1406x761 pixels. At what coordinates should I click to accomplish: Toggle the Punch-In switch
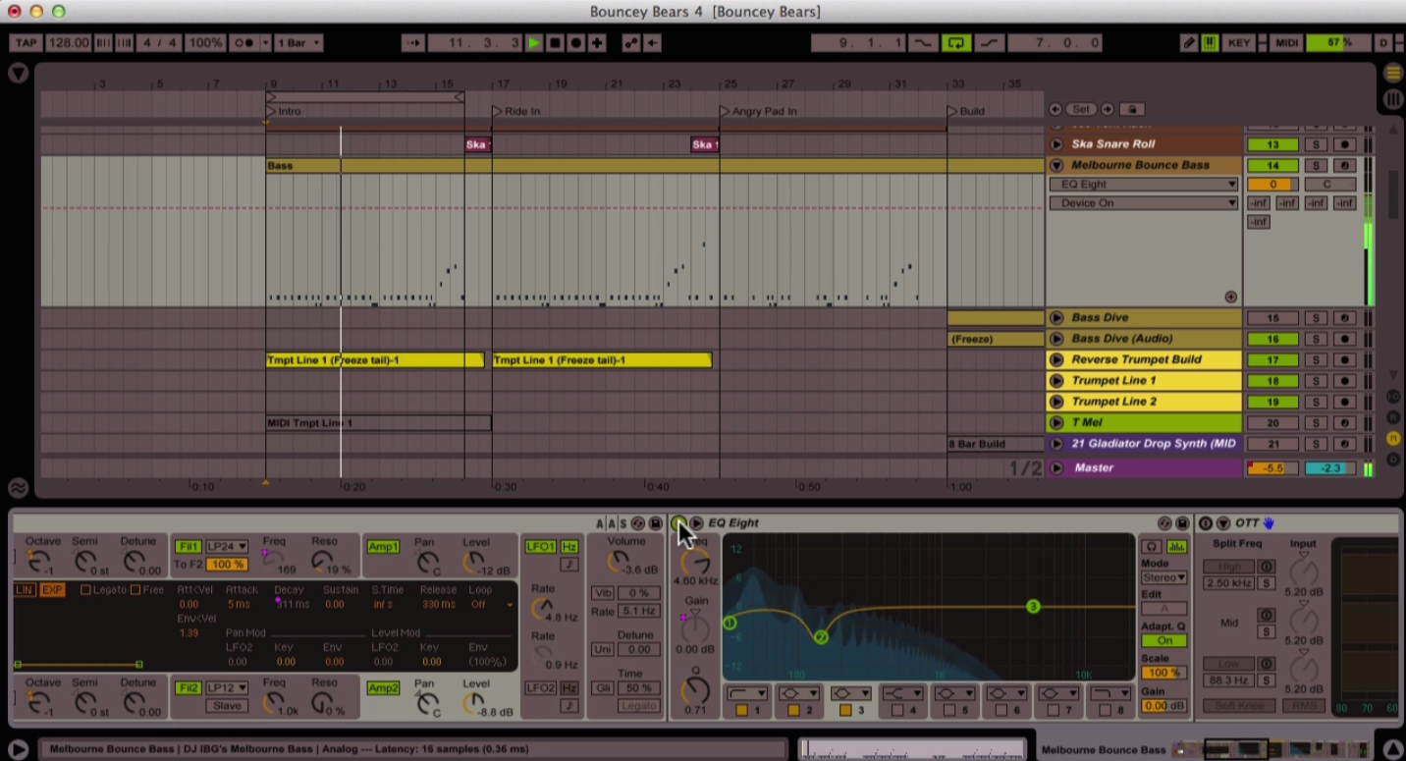(922, 43)
